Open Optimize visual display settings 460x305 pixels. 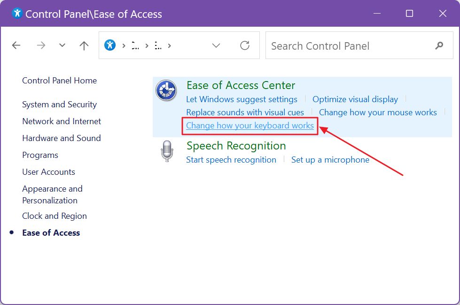point(355,99)
